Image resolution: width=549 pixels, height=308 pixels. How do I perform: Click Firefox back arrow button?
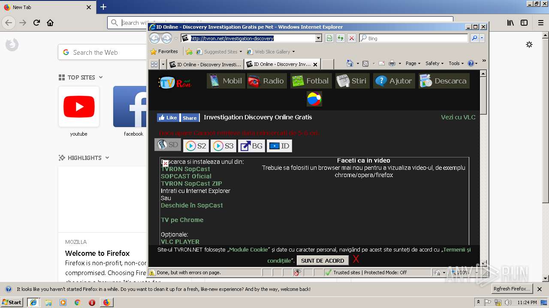click(x=9, y=23)
